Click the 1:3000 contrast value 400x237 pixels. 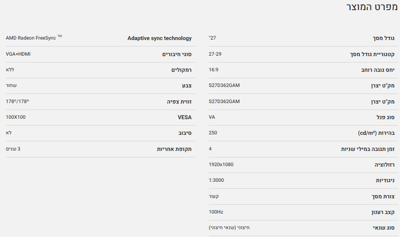coord(216,180)
